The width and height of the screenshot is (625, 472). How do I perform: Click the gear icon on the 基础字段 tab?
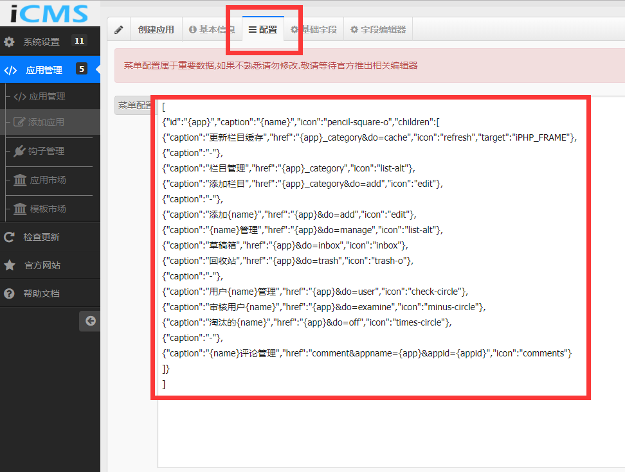(294, 30)
